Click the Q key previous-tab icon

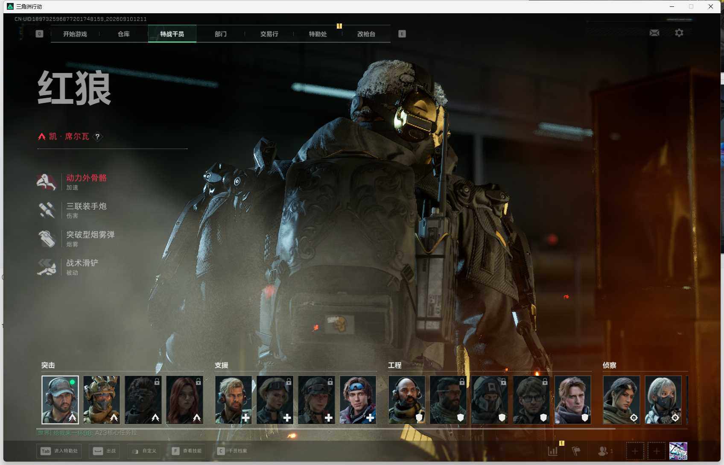39,34
